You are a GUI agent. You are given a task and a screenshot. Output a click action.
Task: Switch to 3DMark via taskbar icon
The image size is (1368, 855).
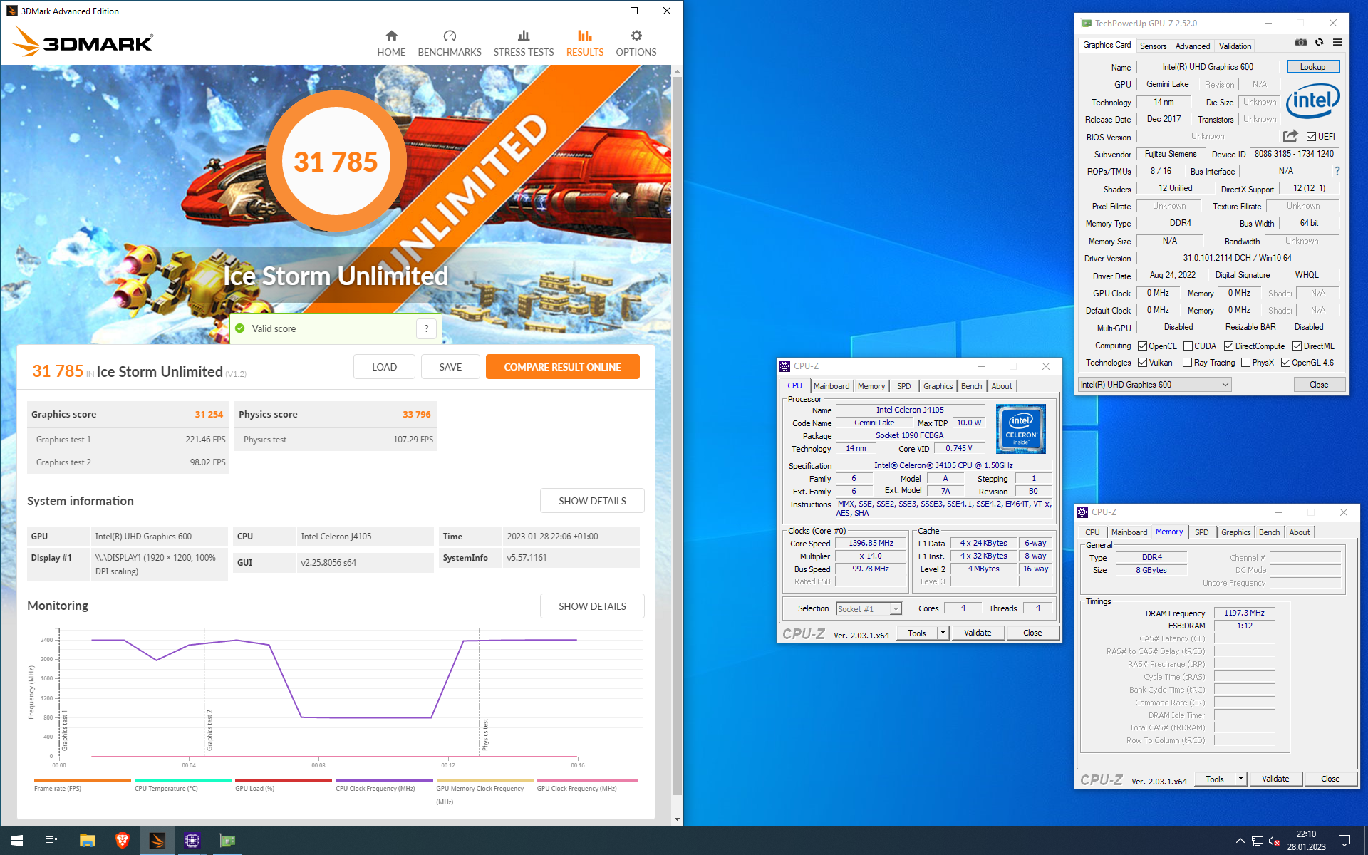(157, 841)
